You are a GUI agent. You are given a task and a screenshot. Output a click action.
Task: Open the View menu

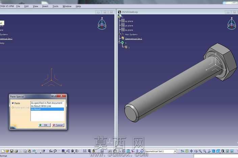tap(35, 6)
